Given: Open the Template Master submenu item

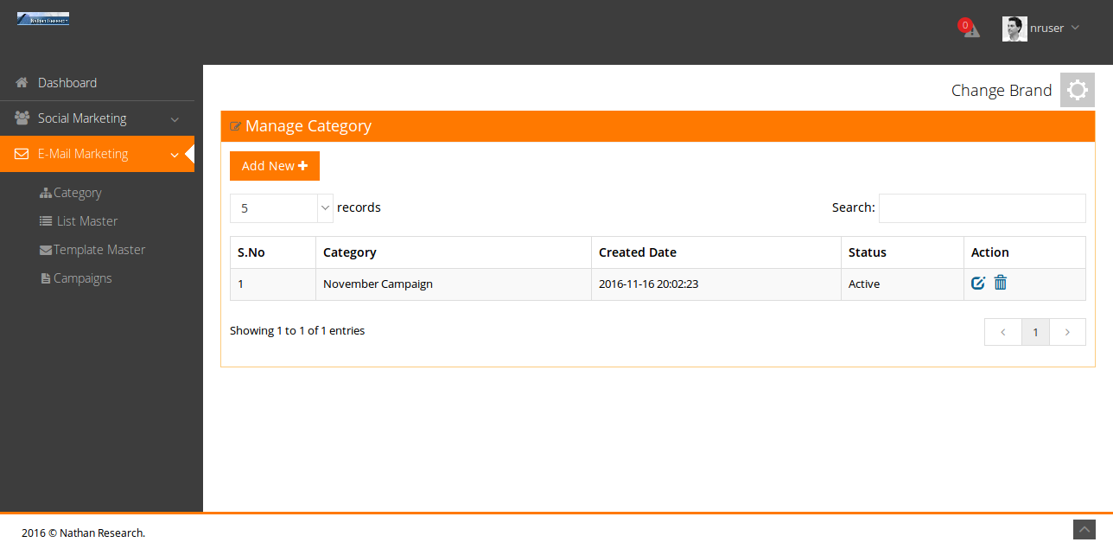Looking at the screenshot, I should coord(99,250).
